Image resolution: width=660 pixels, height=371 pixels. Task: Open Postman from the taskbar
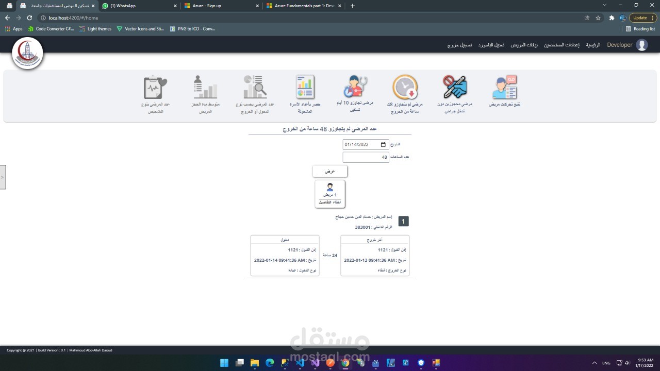(331, 363)
